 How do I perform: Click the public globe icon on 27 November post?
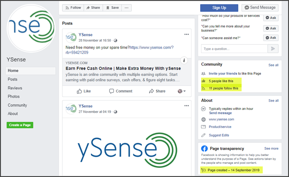point(115,112)
